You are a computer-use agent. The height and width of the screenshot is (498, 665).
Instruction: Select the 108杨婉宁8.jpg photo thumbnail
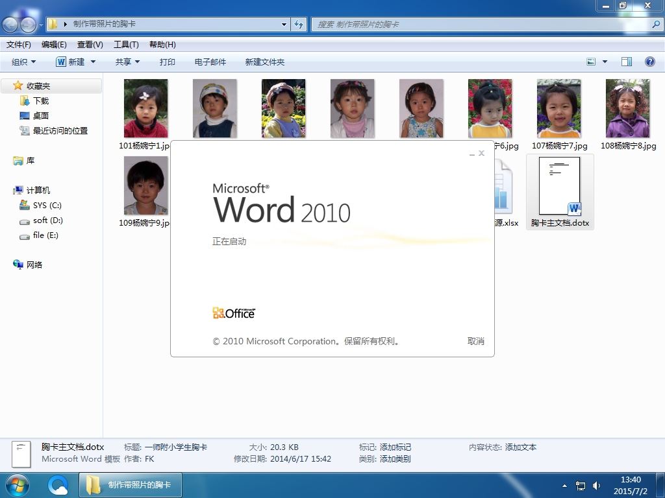click(x=628, y=108)
